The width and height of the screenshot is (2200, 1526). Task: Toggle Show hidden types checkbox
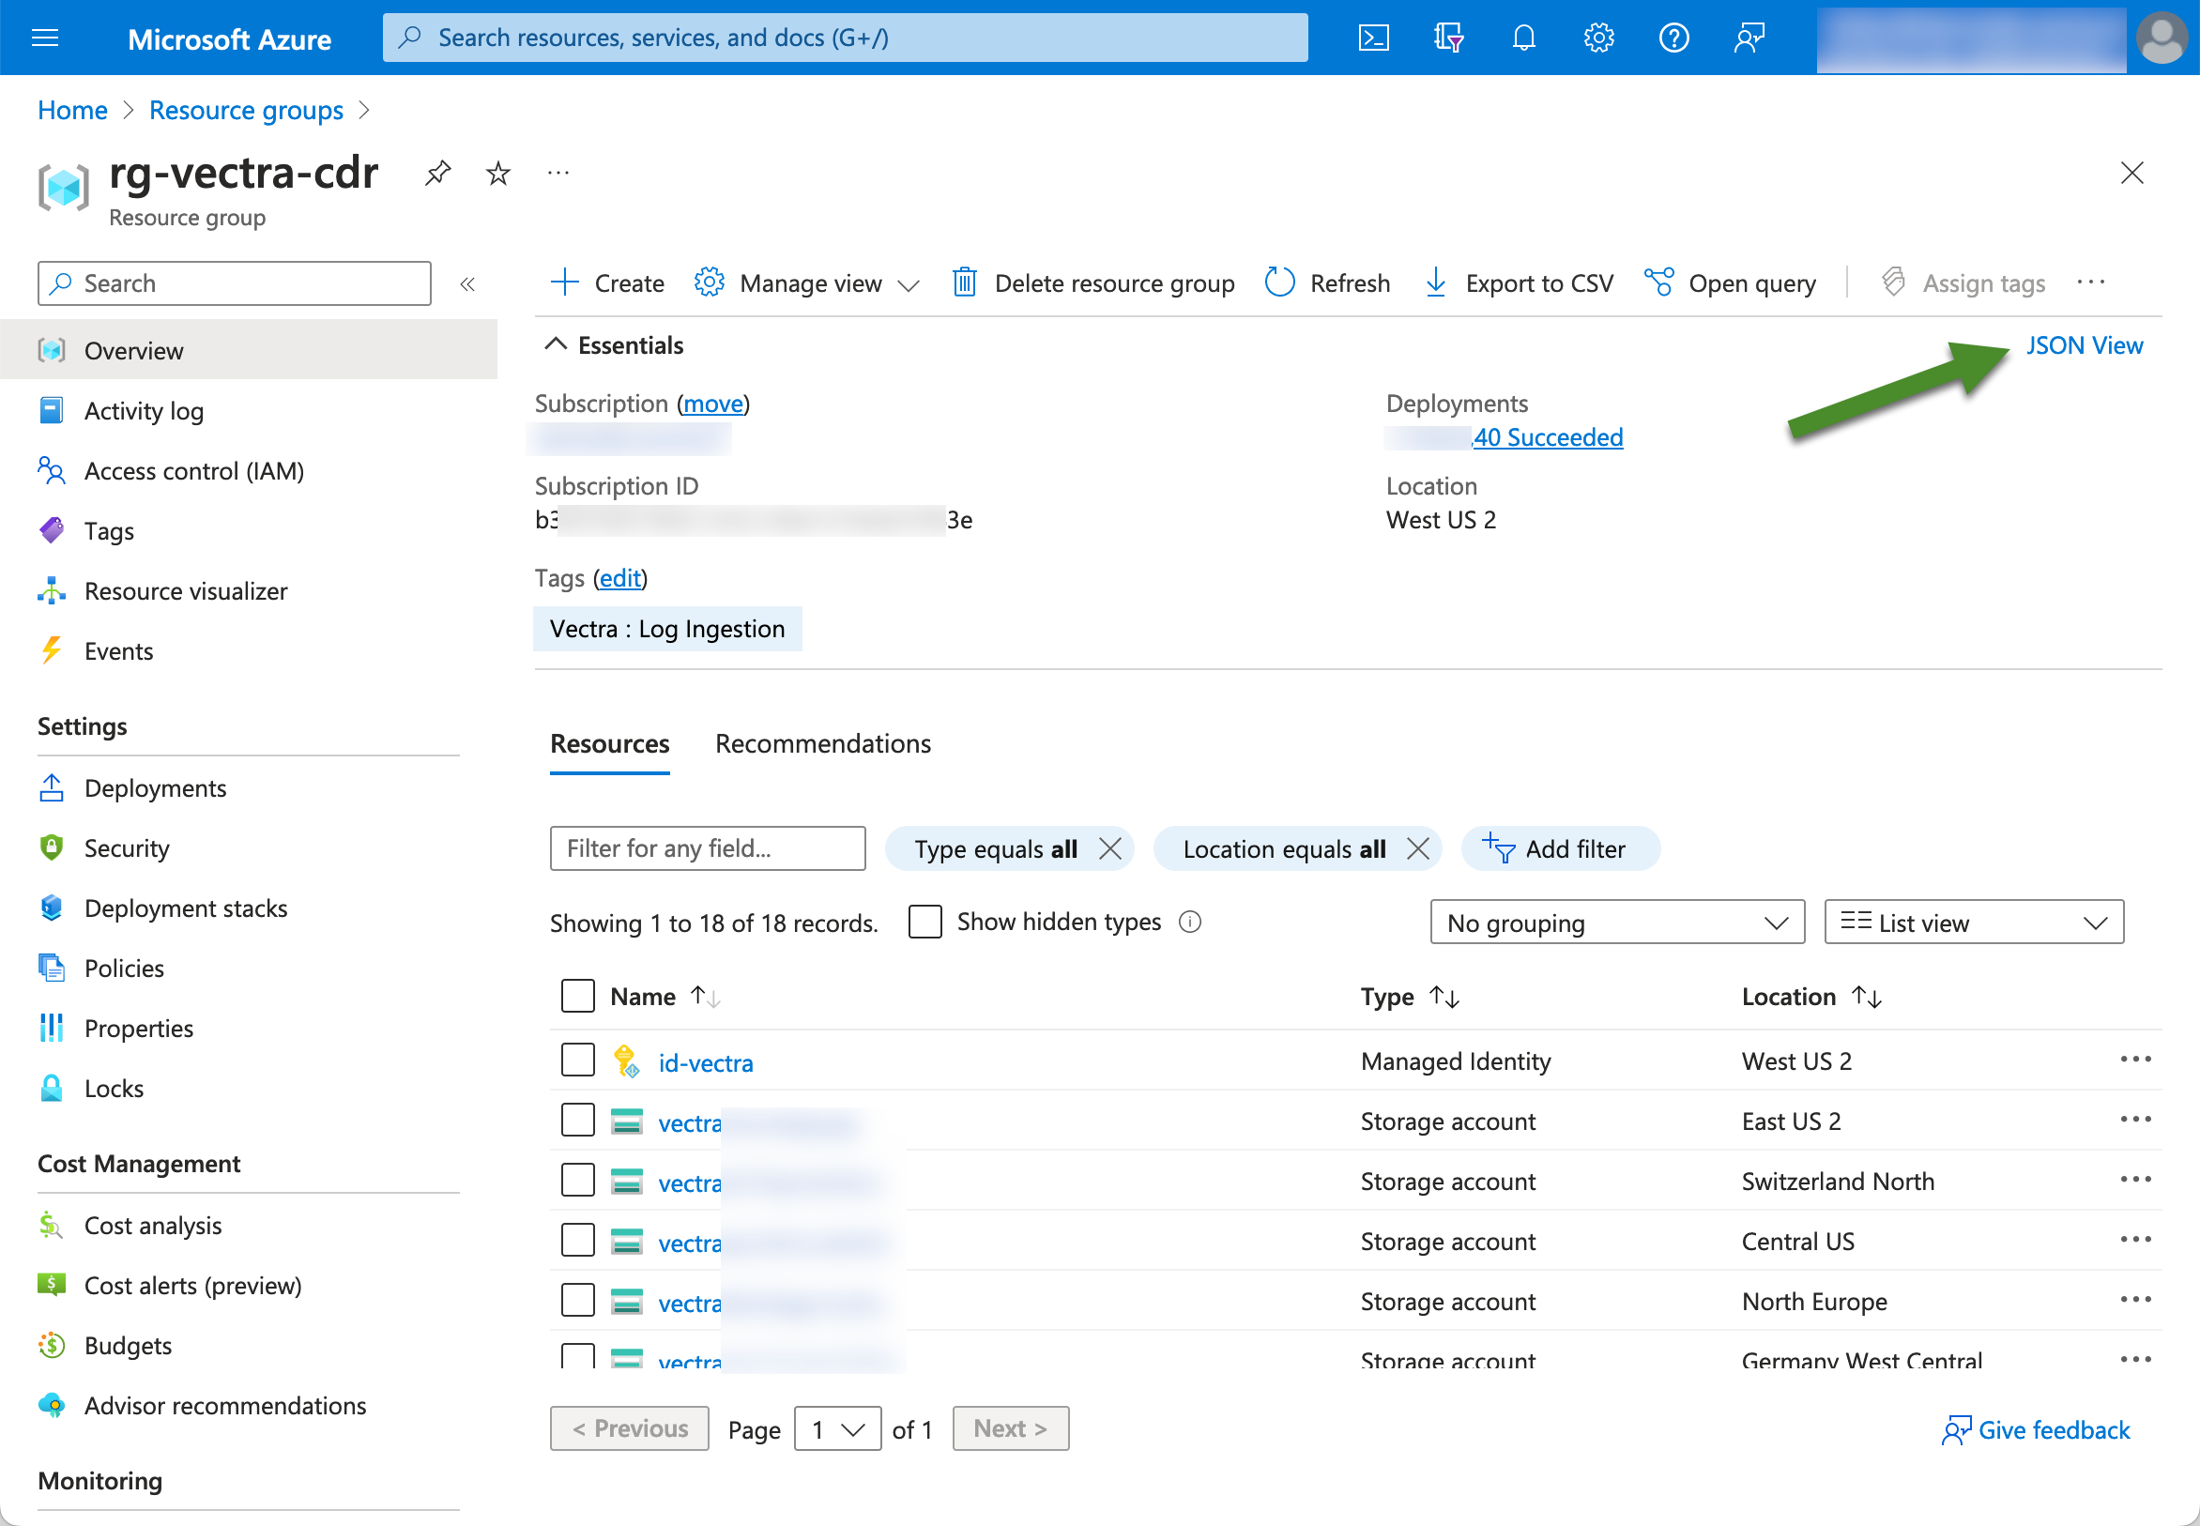tap(924, 922)
